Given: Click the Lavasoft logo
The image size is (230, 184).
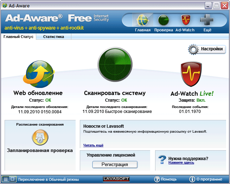Looking at the screenshot, I should click(x=116, y=179).
